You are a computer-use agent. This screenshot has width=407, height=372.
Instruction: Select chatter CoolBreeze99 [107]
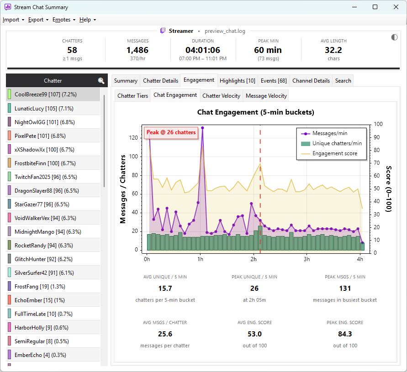pyautogui.click(x=53, y=94)
